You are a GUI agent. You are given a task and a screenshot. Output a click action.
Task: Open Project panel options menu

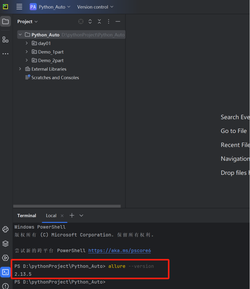[109, 21]
